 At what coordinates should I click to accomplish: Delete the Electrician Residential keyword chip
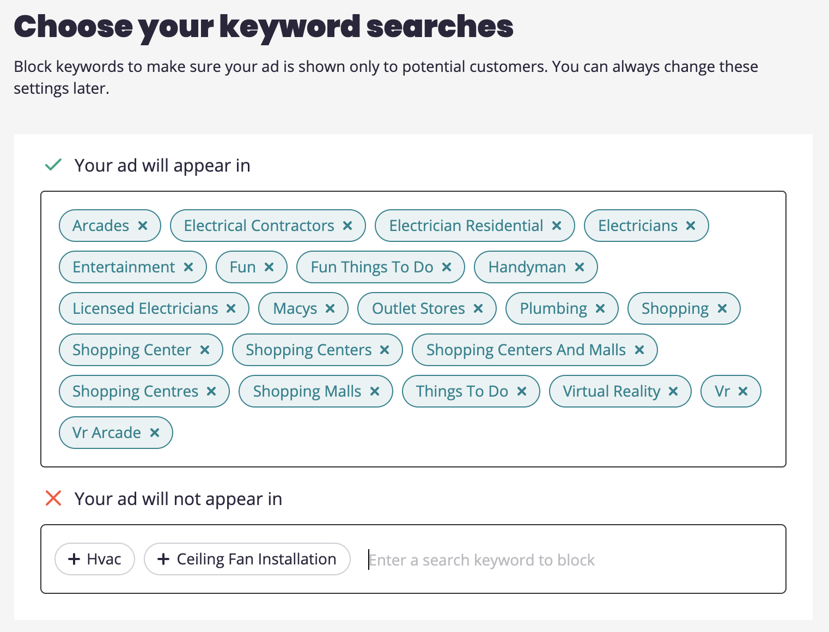point(557,226)
